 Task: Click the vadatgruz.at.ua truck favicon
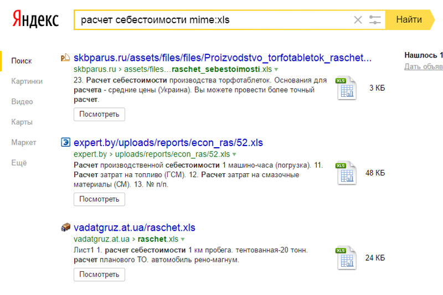[x=65, y=227]
